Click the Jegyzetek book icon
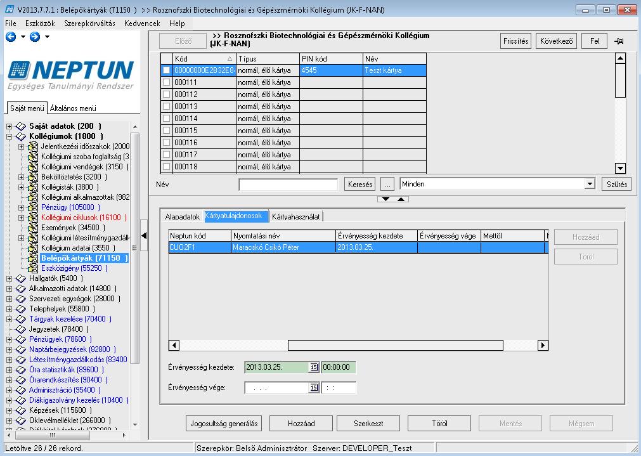The height and width of the screenshot is (456, 641). tap(21, 329)
